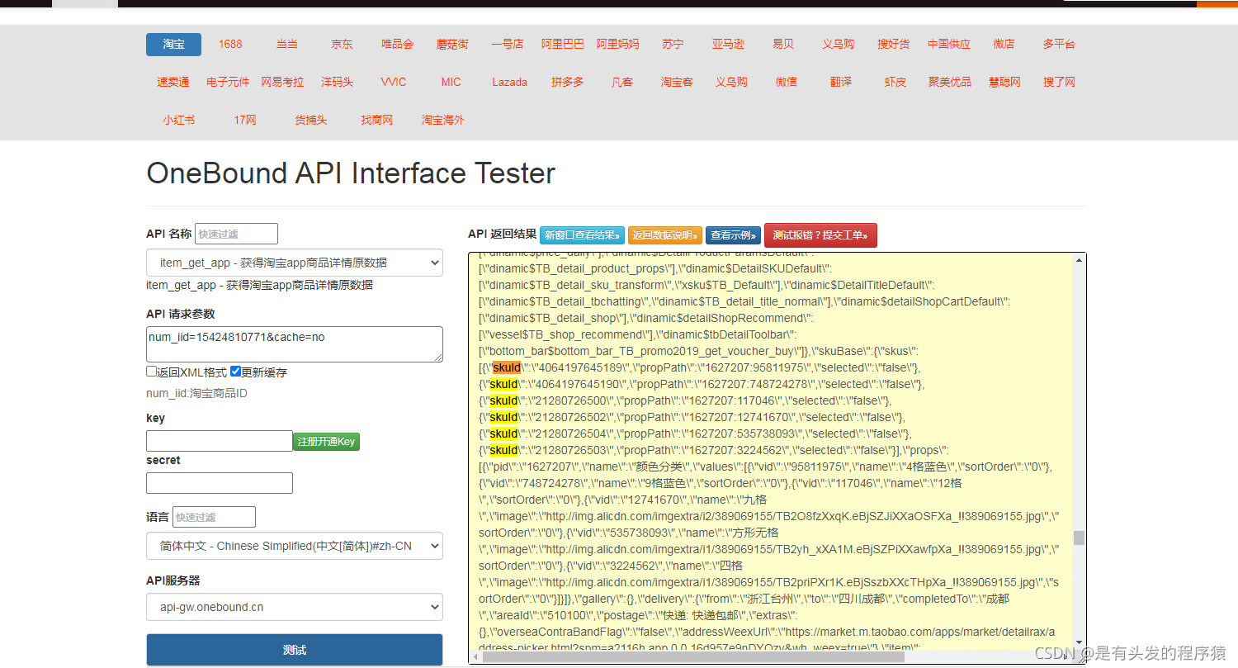Viewport: 1238px width, 668px height.
Task: Open the 货捕头 tab
Action: pos(311,121)
